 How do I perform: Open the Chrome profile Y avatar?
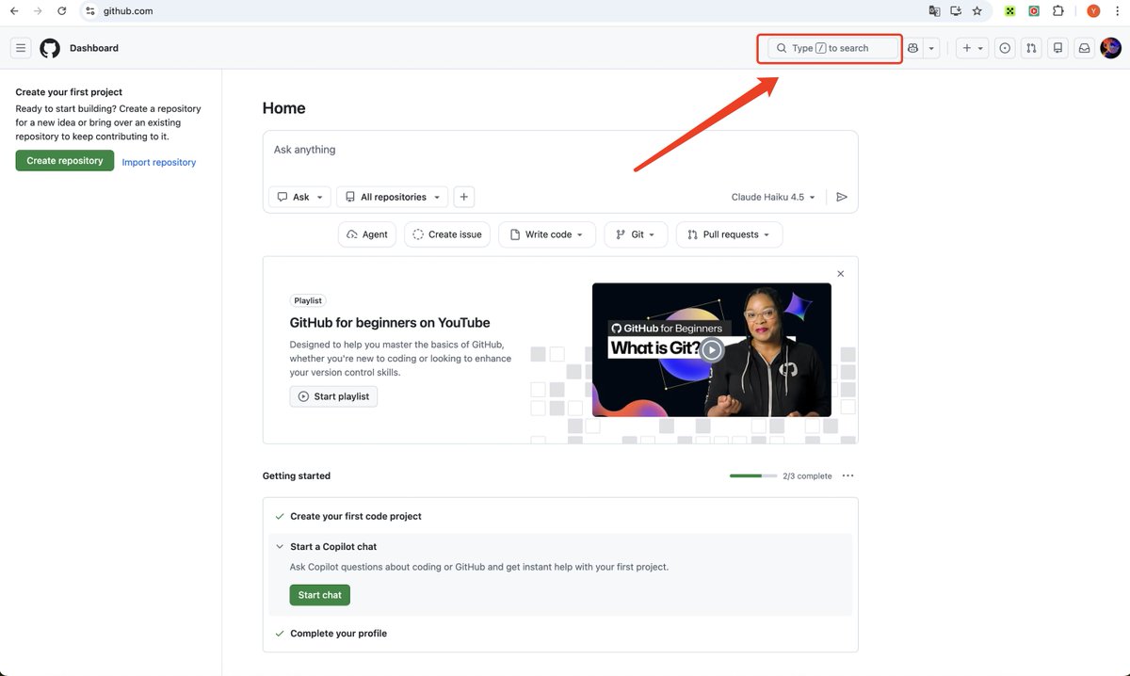click(1093, 11)
